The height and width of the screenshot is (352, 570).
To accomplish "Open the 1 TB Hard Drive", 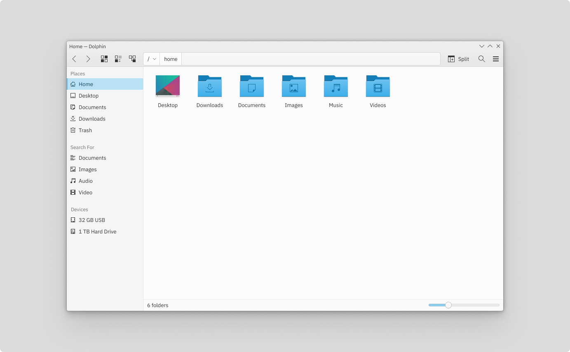I will click(97, 231).
